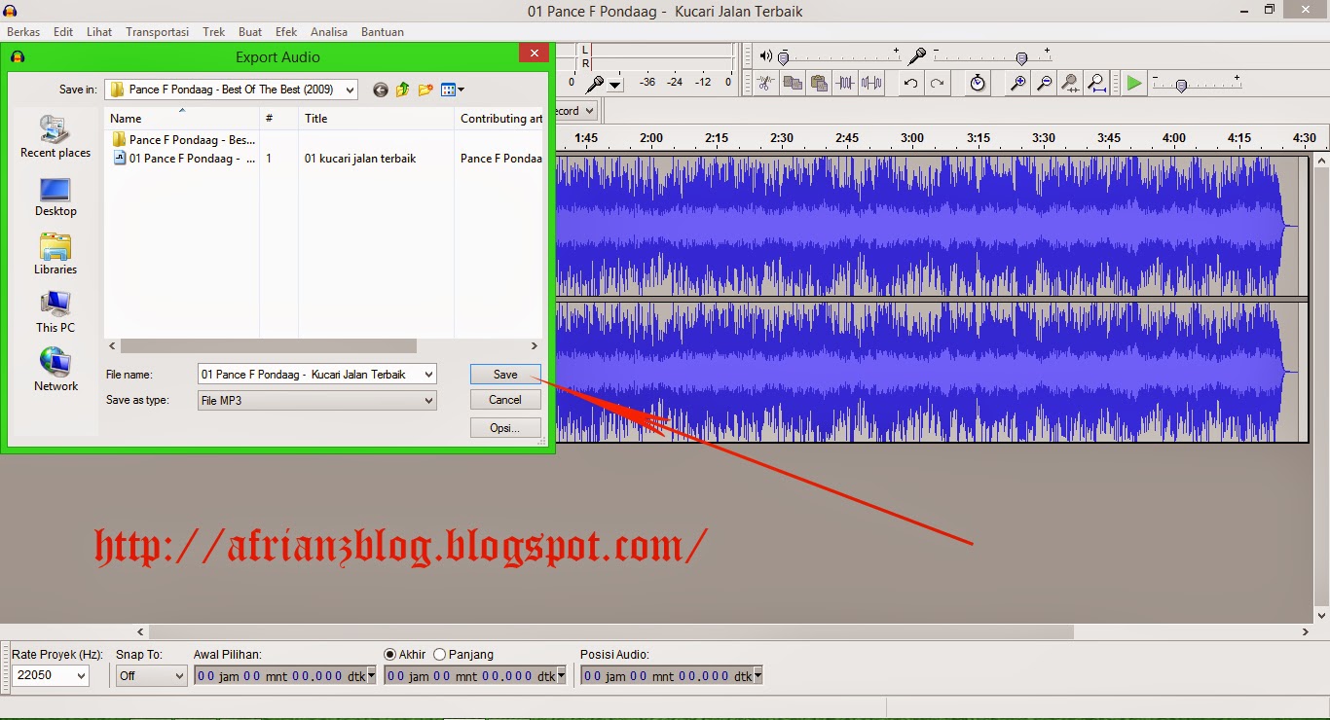Zoom out with the minus magnifier
The width and height of the screenshot is (1330, 720).
click(1044, 84)
